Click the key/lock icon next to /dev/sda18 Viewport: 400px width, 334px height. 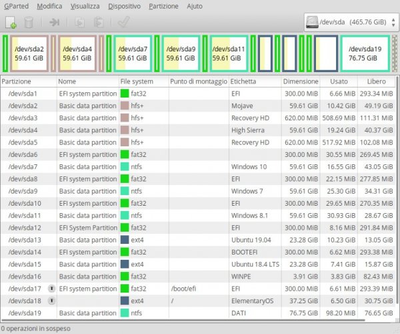51,301
